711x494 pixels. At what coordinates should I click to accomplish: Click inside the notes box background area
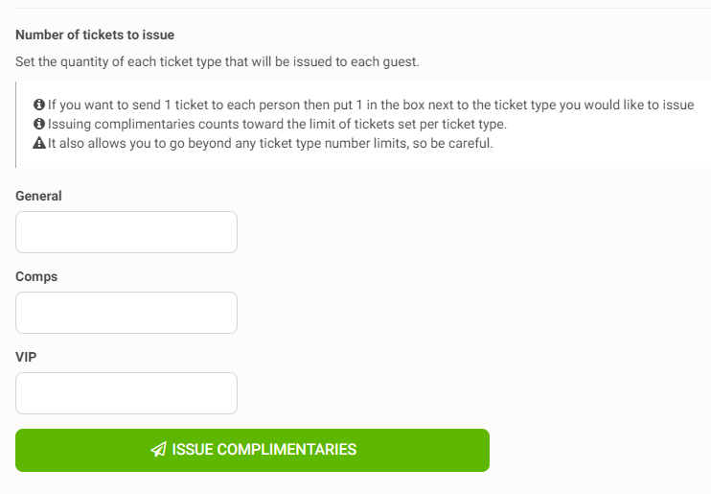(x=589, y=156)
